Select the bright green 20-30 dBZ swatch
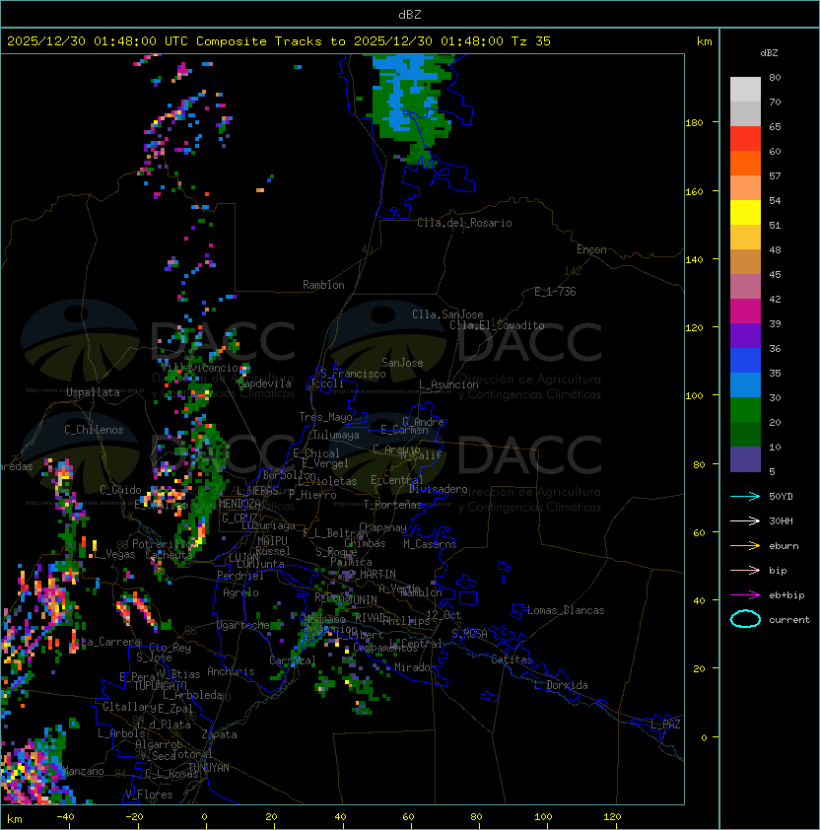 745,410
